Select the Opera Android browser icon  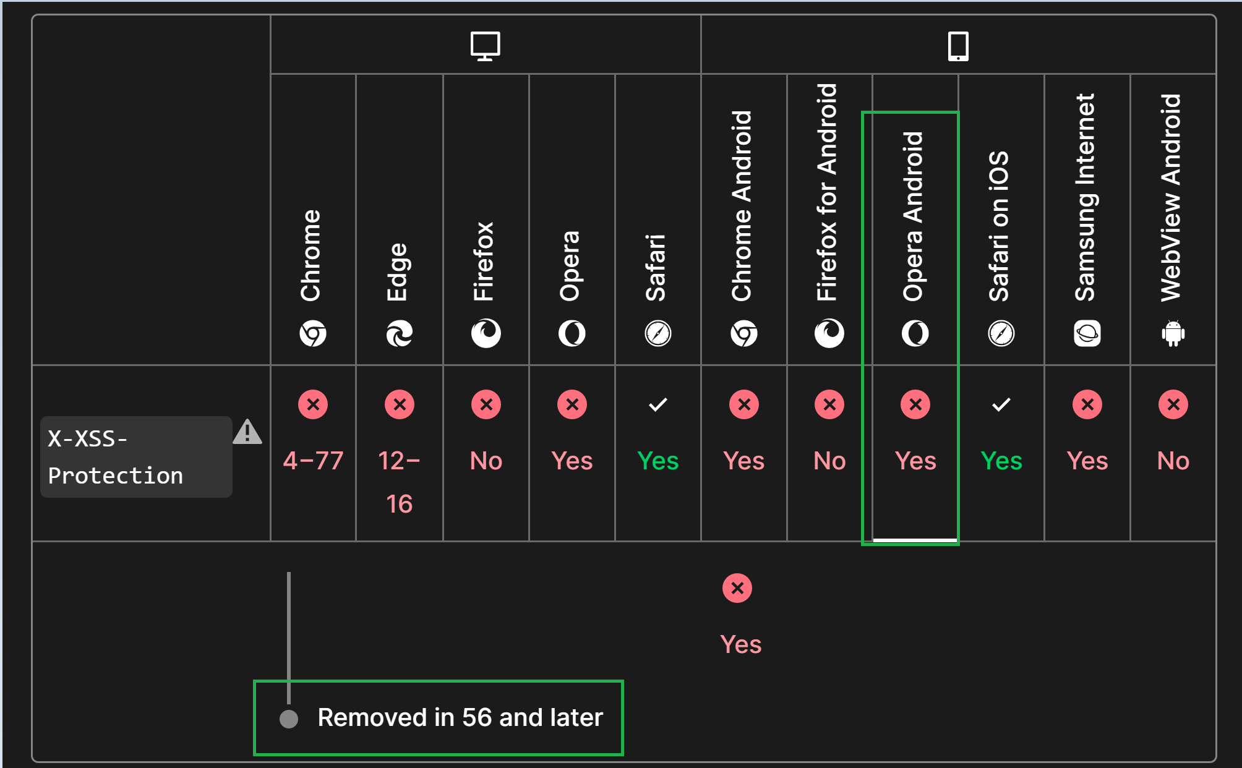(x=915, y=332)
